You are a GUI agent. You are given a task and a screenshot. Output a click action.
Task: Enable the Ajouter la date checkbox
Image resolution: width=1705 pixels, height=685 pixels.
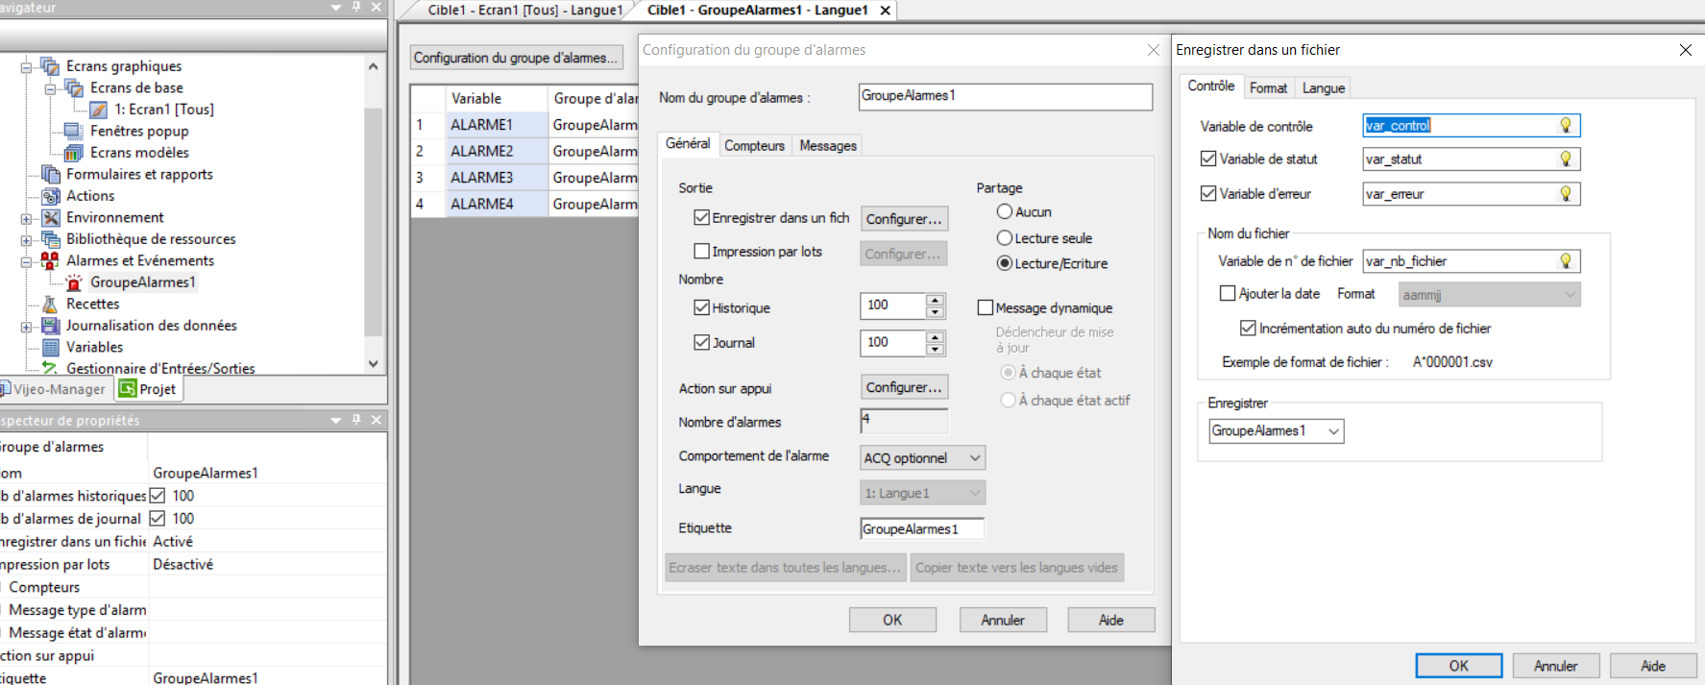click(x=1227, y=294)
